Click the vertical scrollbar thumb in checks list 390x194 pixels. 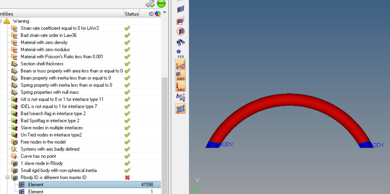click(x=165, y=136)
